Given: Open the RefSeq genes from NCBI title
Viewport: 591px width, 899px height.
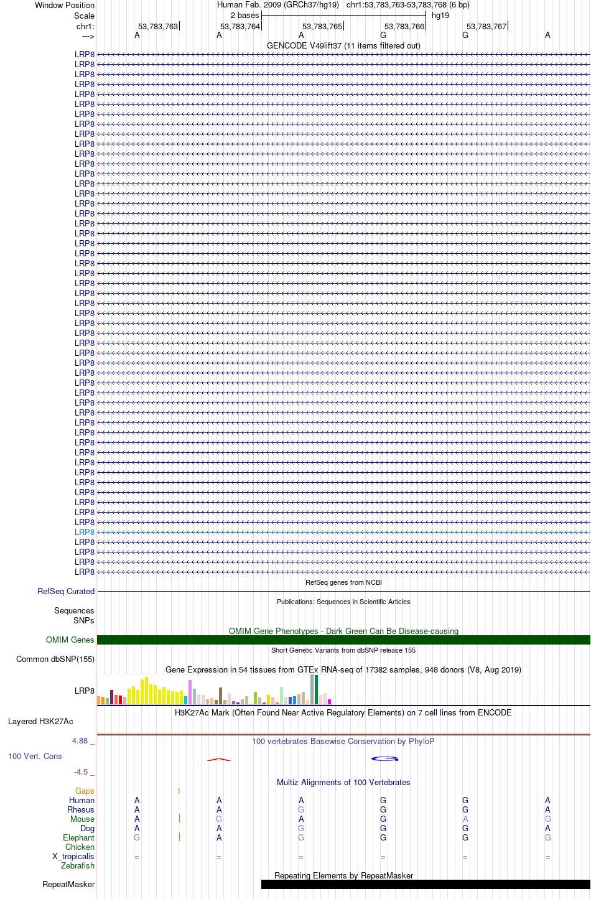Looking at the screenshot, I should (x=343, y=583).
